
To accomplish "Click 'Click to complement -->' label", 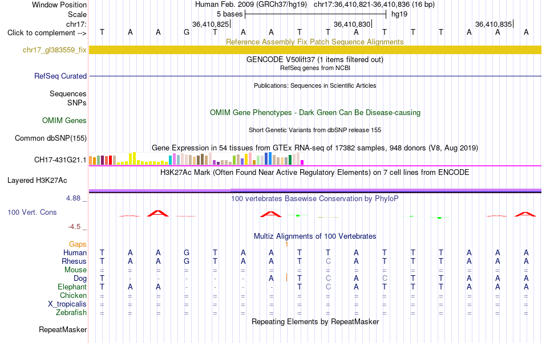I will 47,33.
